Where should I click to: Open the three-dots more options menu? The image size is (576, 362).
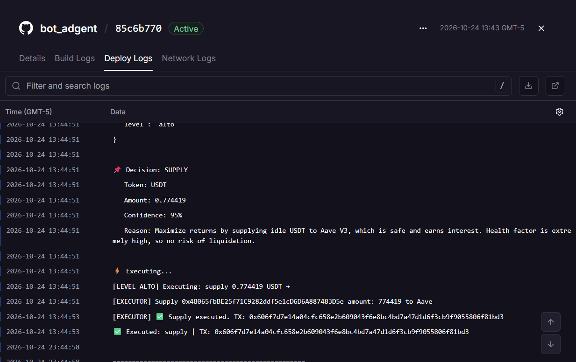tap(423, 28)
